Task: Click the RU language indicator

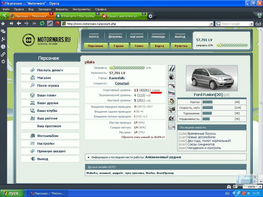Action: tap(227, 193)
